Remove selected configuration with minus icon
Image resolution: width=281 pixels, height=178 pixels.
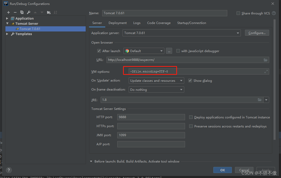15,12
